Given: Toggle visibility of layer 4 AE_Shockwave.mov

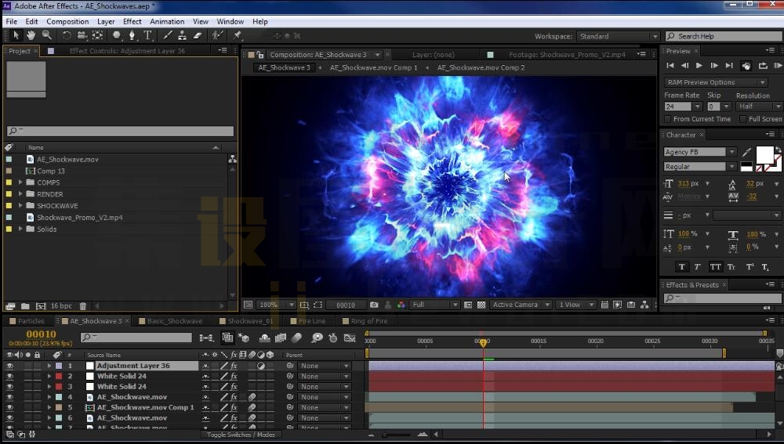Looking at the screenshot, I should coord(9,397).
